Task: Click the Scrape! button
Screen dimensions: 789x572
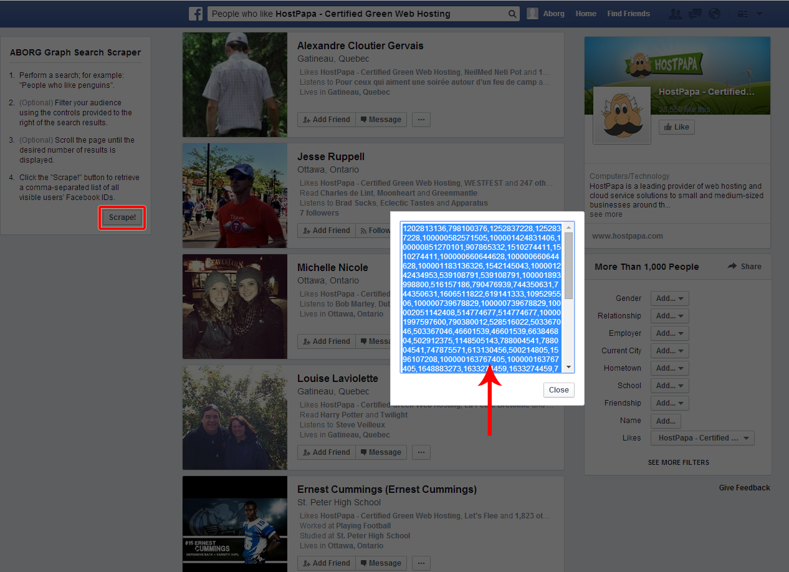Action: tap(122, 217)
